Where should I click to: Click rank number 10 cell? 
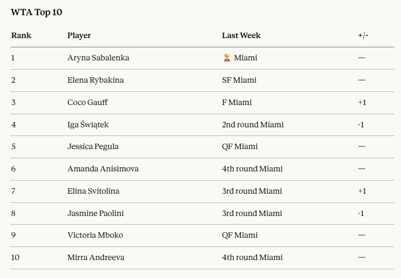(x=15, y=258)
